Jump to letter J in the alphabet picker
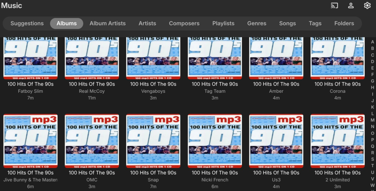 pyautogui.click(x=373, y=101)
